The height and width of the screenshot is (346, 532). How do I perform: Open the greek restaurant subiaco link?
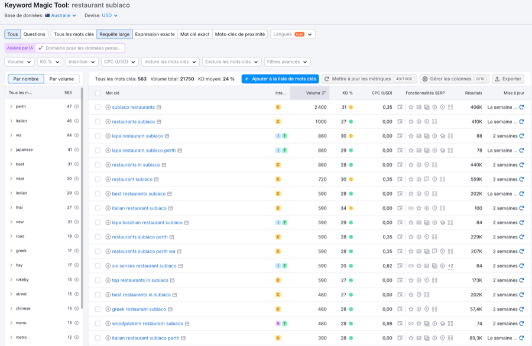[139, 309]
